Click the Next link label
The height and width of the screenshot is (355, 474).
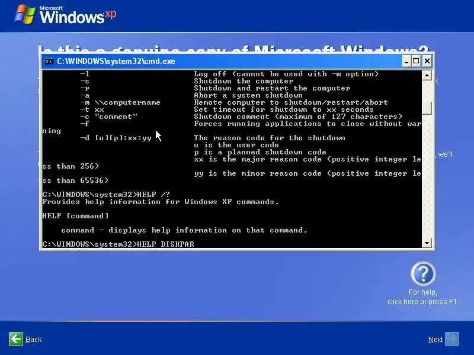435,340
